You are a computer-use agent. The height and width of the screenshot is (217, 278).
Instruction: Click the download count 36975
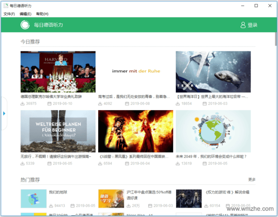pos(31,103)
